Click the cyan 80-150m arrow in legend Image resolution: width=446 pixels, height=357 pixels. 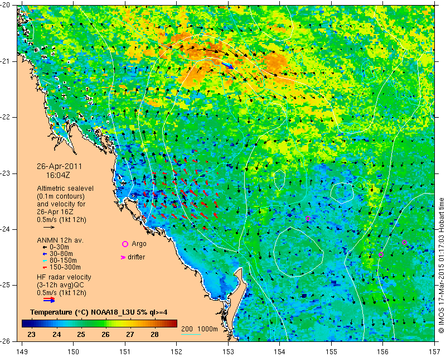point(45,260)
